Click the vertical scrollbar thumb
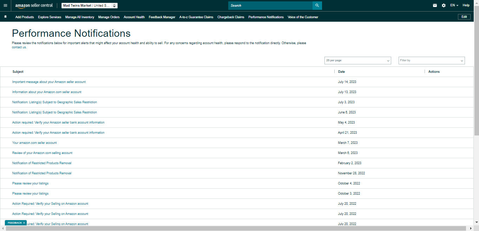Screen dimensions: 479x231 (477, 70)
